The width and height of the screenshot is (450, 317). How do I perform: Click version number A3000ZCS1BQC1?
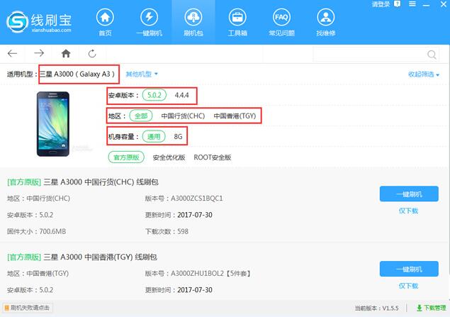(197, 199)
